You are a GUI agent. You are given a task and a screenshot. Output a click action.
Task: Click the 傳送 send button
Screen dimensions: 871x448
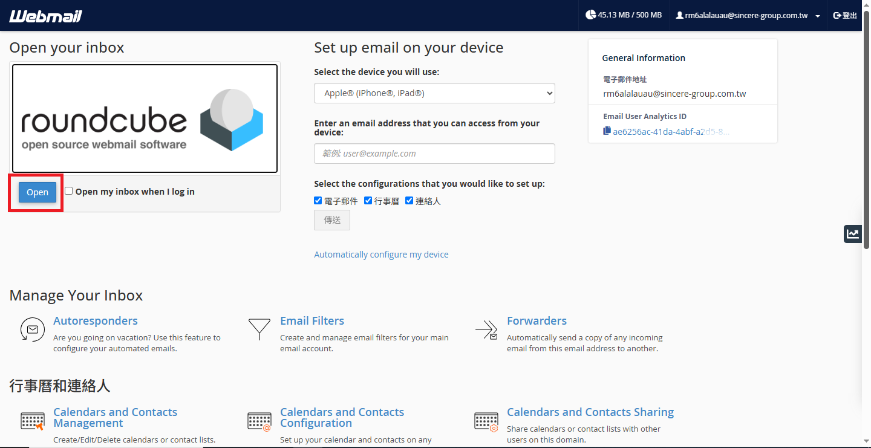332,220
